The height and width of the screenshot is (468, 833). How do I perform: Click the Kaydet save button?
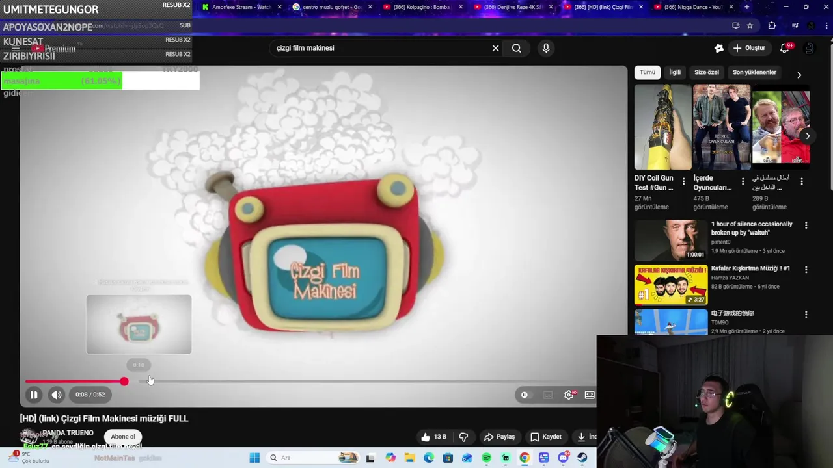coord(545,437)
